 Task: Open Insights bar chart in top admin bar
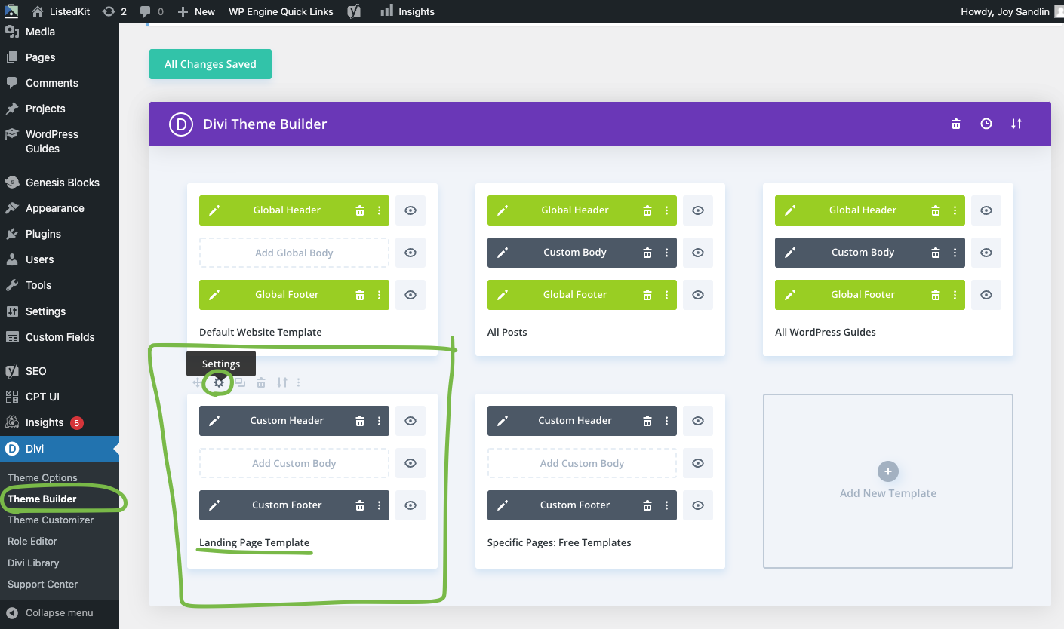click(407, 11)
